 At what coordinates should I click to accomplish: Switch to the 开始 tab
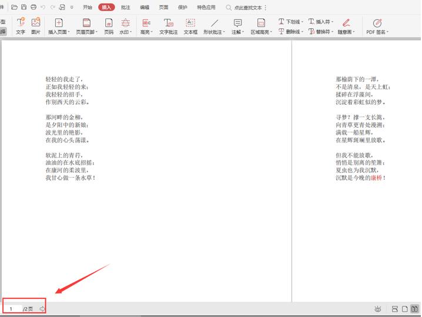(88, 7)
